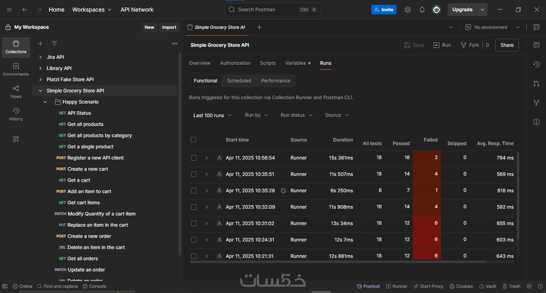This screenshot has height=293, width=546.
Task: Open the Run status filter dropdown
Action: (x=297, y=115)
